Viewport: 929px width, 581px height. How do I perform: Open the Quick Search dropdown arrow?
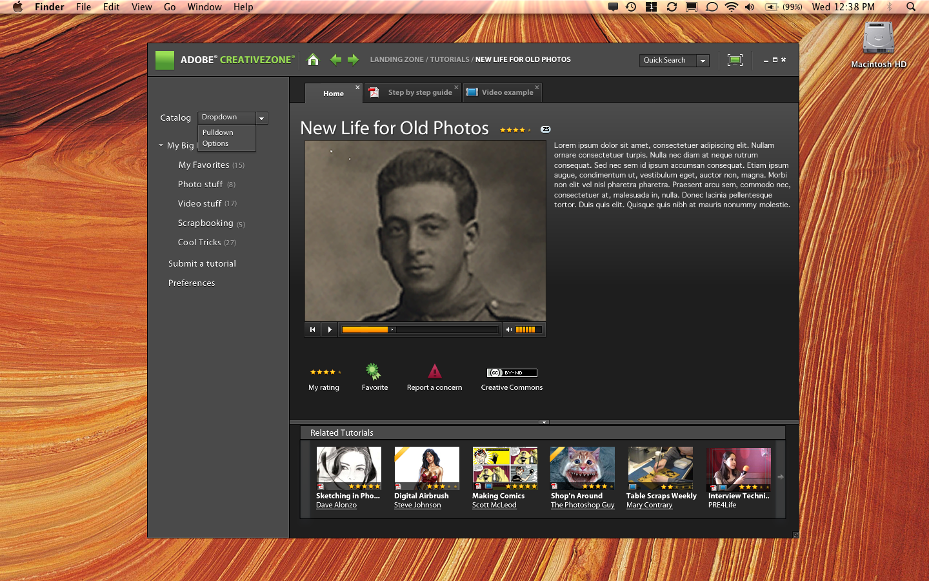[703, 61]
